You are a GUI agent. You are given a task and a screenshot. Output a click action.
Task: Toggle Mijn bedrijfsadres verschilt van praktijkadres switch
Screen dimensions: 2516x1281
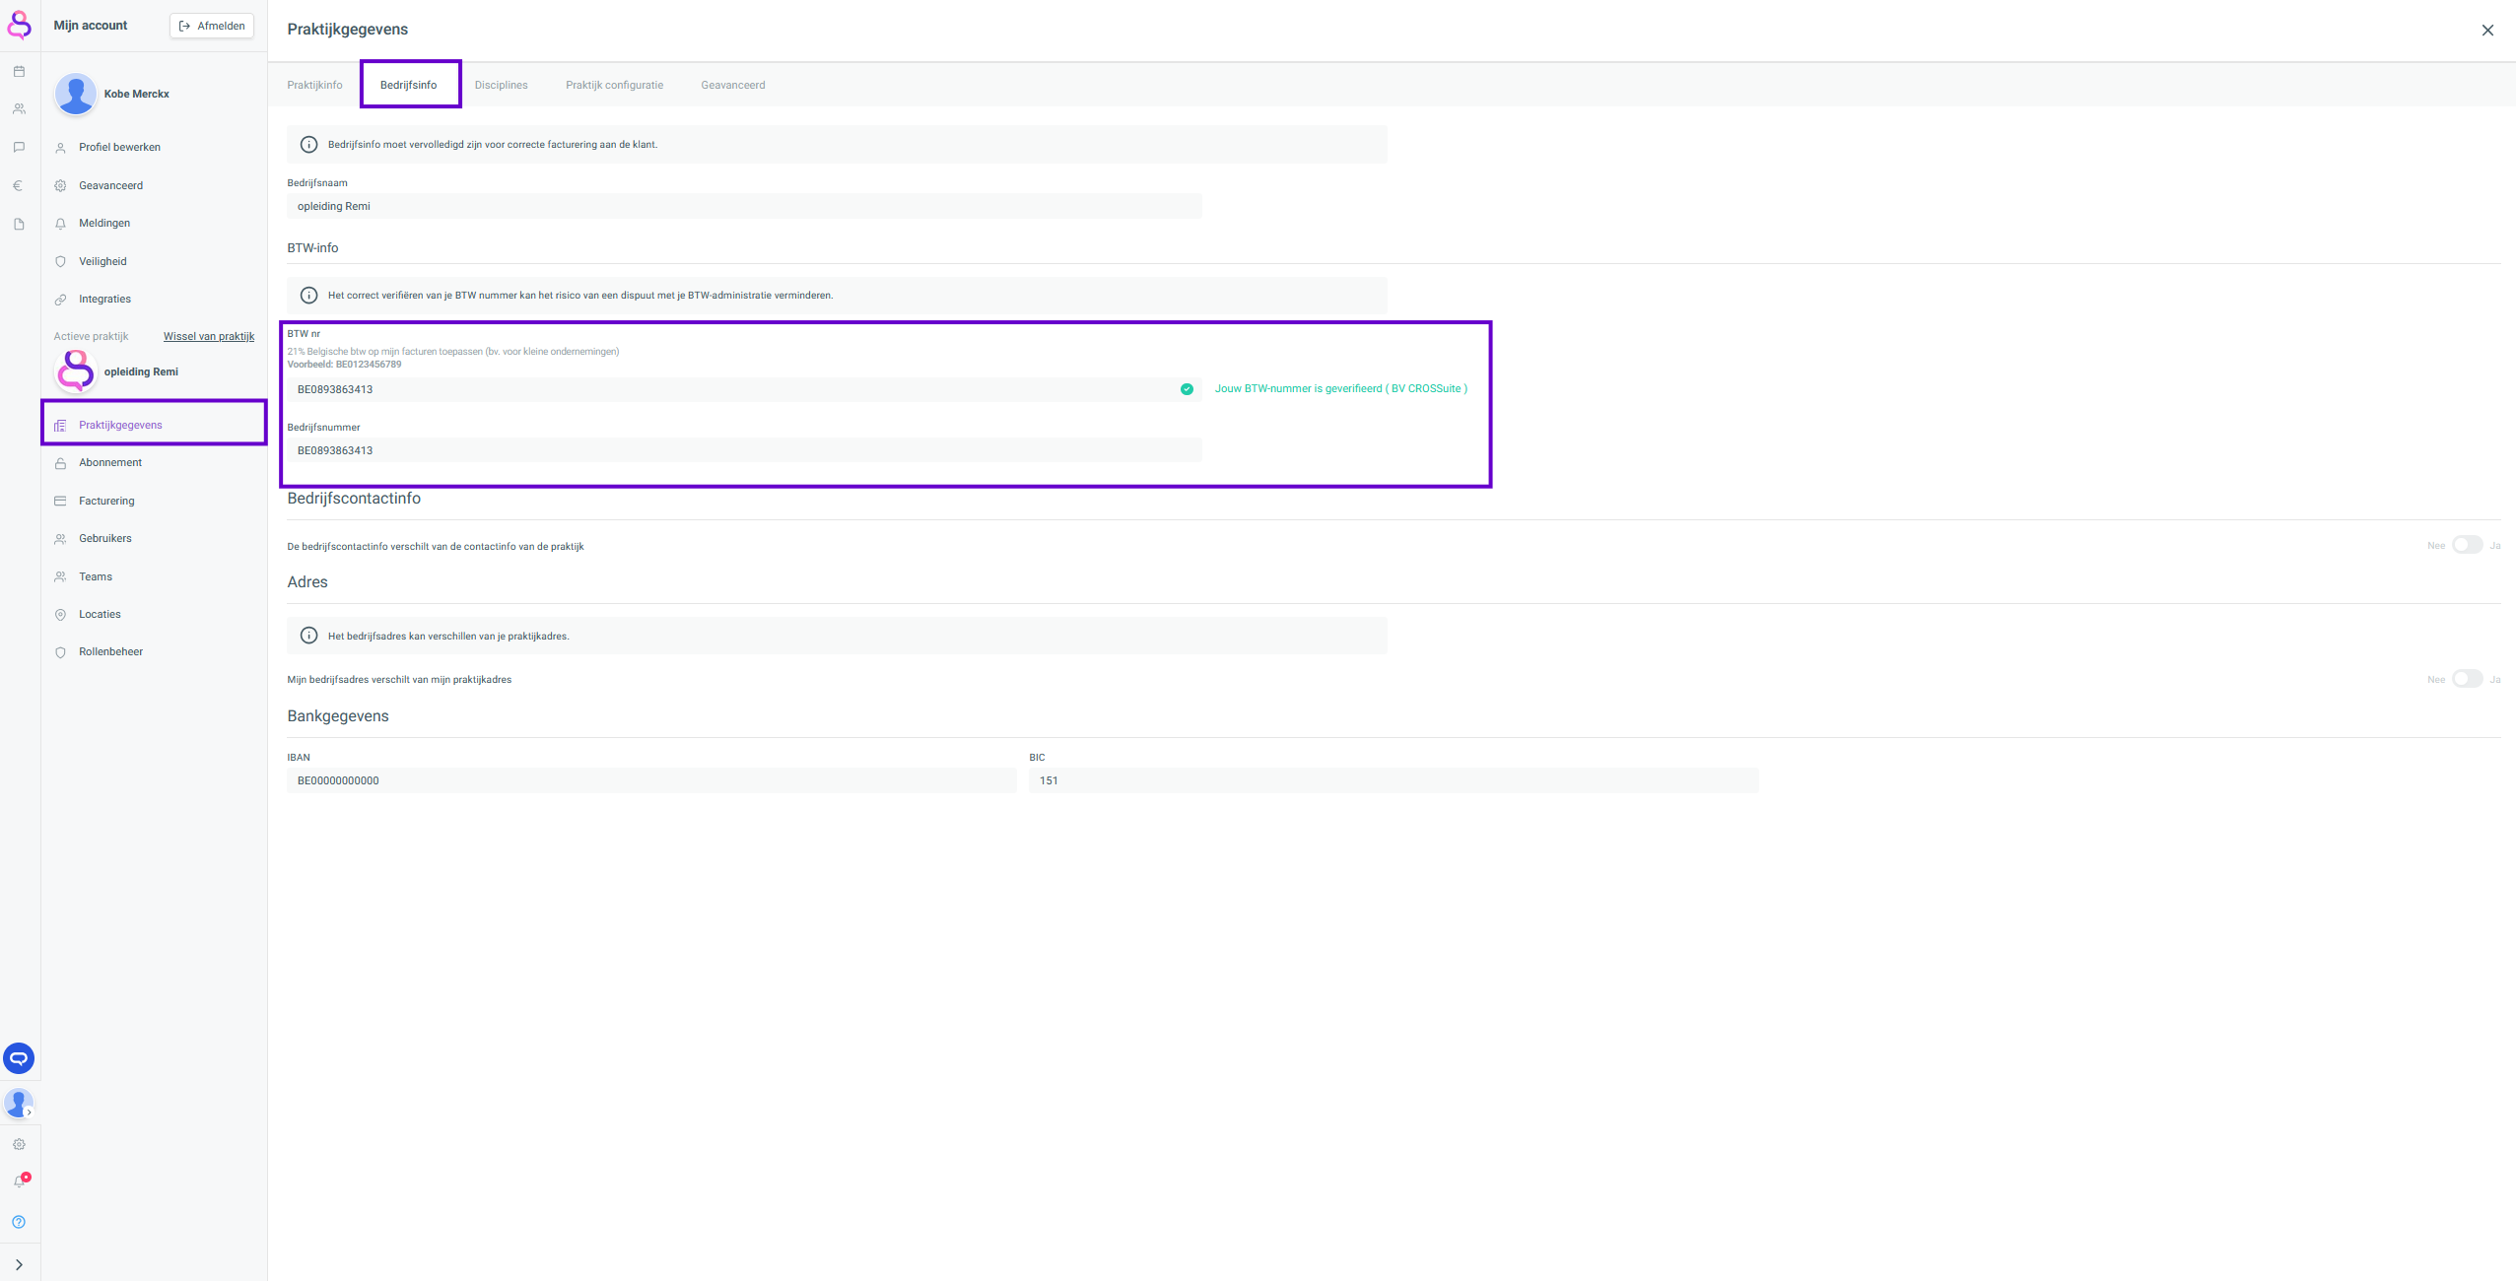tap(2467, 679)
